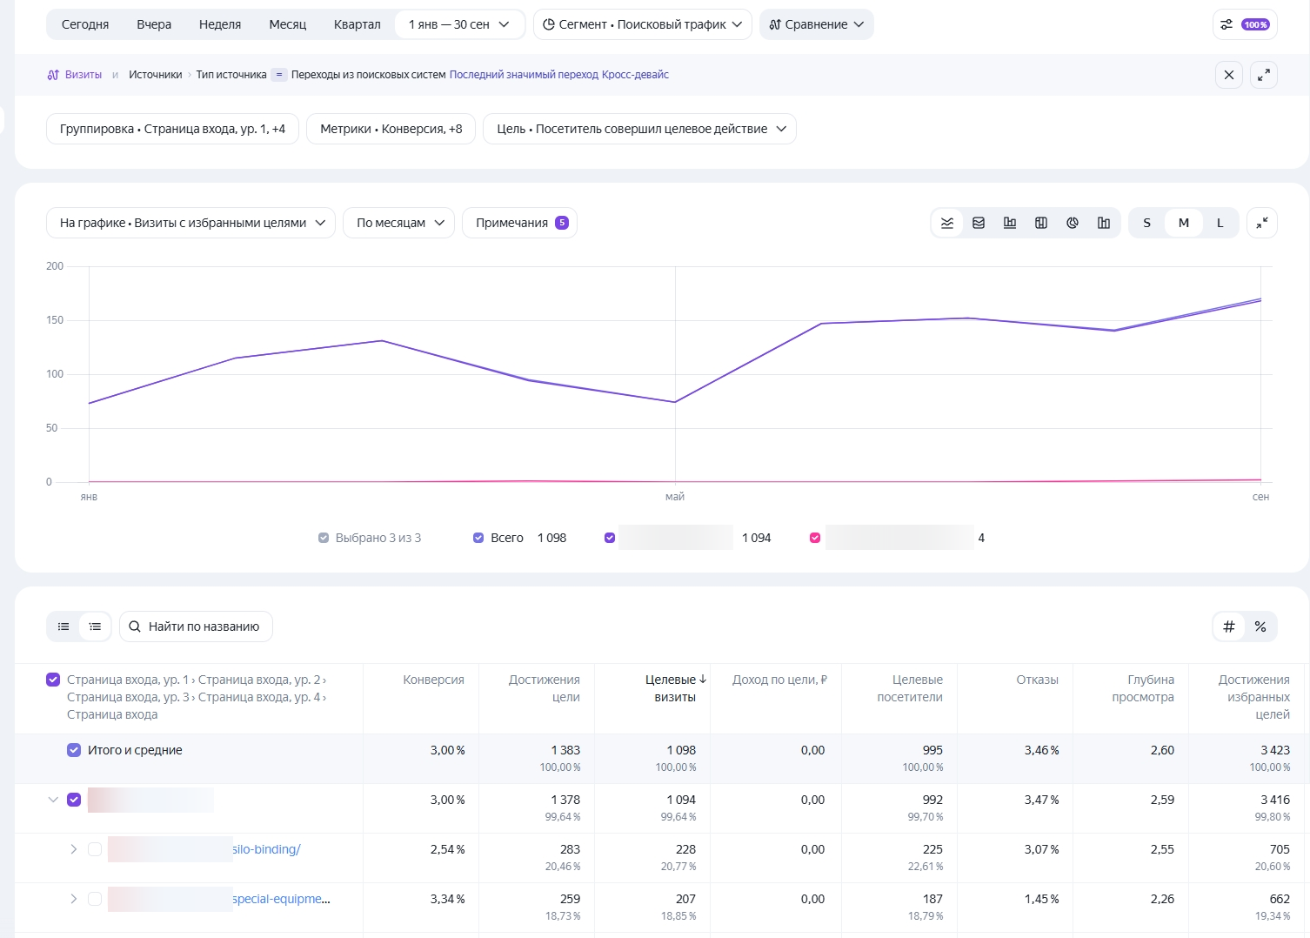Toggle the Страница входа header checkbox
The height and width of the screenshot is (938, 1310).
click(x=53, y=680)
